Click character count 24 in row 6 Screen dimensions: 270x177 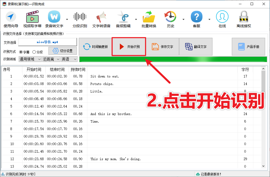click(245, 114)
